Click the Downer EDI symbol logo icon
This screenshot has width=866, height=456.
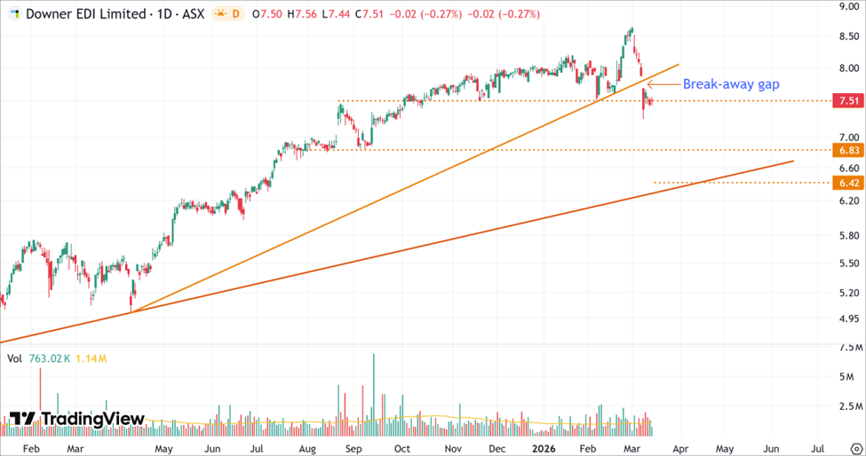15,14
